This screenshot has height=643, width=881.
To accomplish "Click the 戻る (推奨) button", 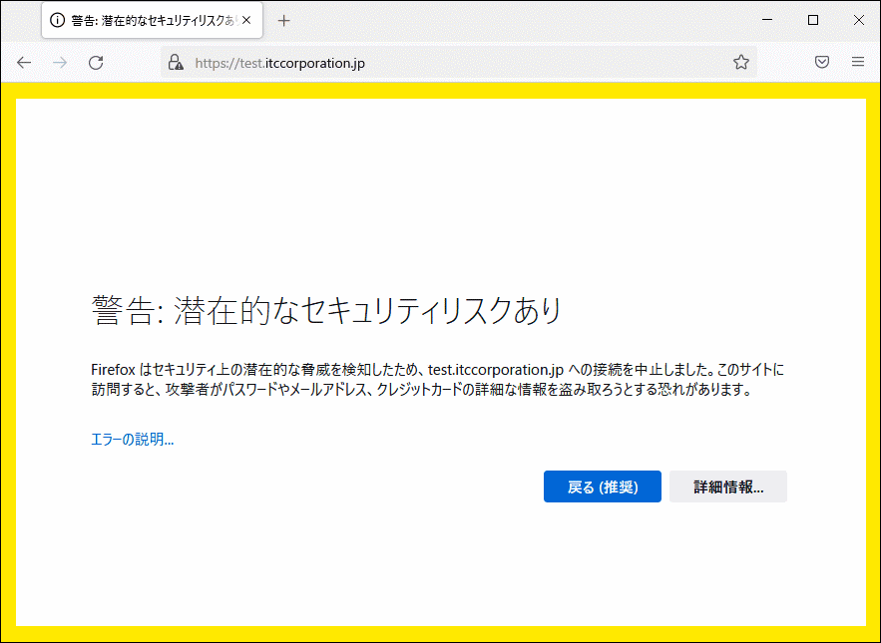I will pos(603,486).
